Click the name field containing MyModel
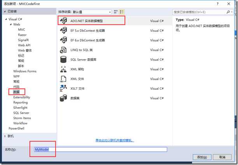 pyautogui.click(x=100, y=149)
